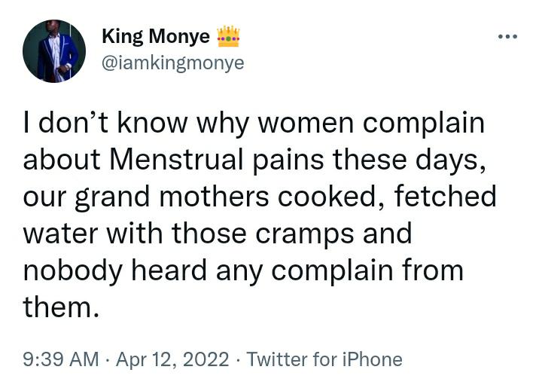
Task: Click the tweet line "our grand mothers cooked, fetched"
Action: click(260, 197)
